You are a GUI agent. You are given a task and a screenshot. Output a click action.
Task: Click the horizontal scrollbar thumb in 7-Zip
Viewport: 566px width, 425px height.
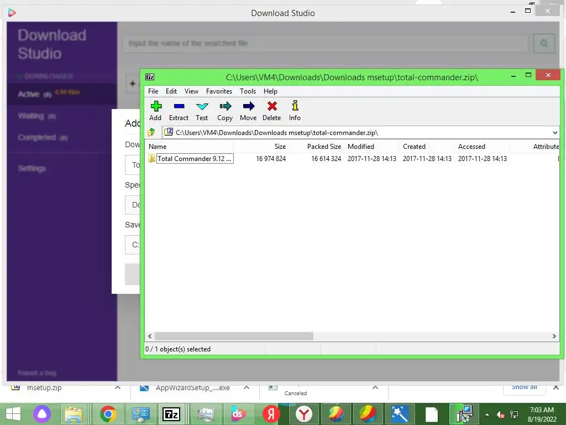click(234, 336)
